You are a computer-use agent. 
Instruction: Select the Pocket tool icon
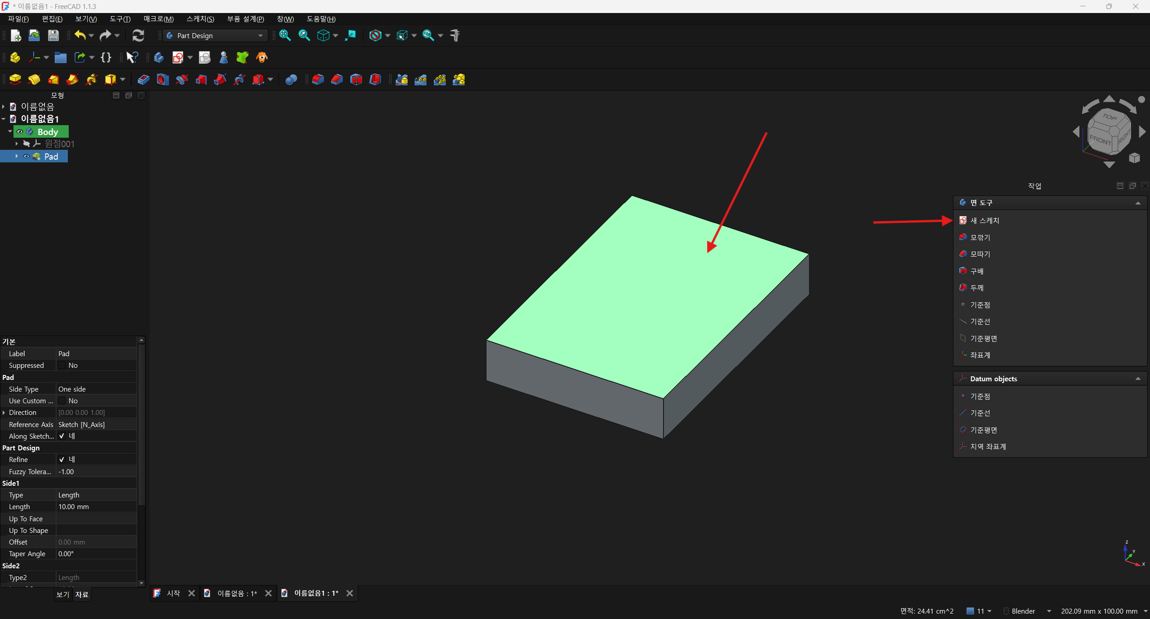point(143,80)
